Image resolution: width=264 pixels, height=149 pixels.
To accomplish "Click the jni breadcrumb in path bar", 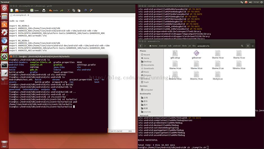I will (x=190, y=46).
